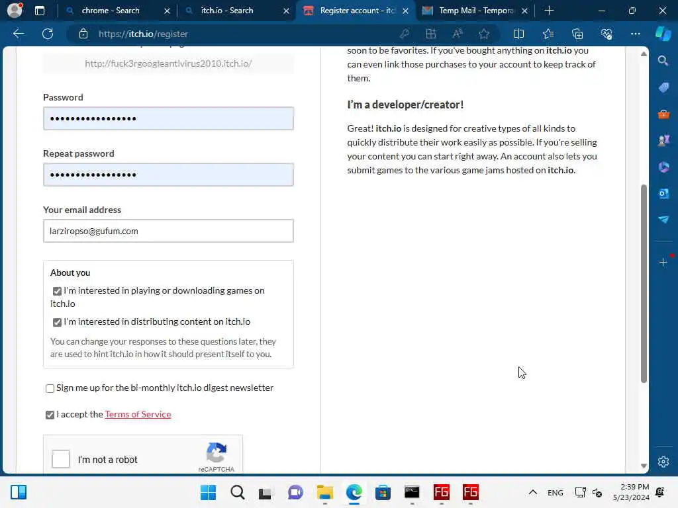
Task: Open the tab actions menu icon
Action: [x=39, y=11]
